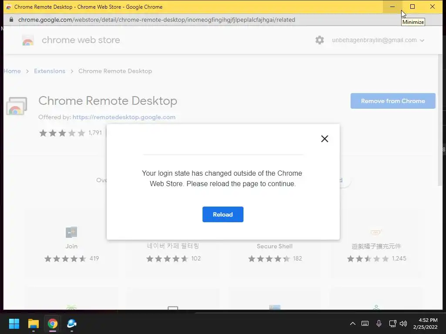Show hidden system tray icons
The width and height of the screenshot is (446, 334).
(353, 324)
